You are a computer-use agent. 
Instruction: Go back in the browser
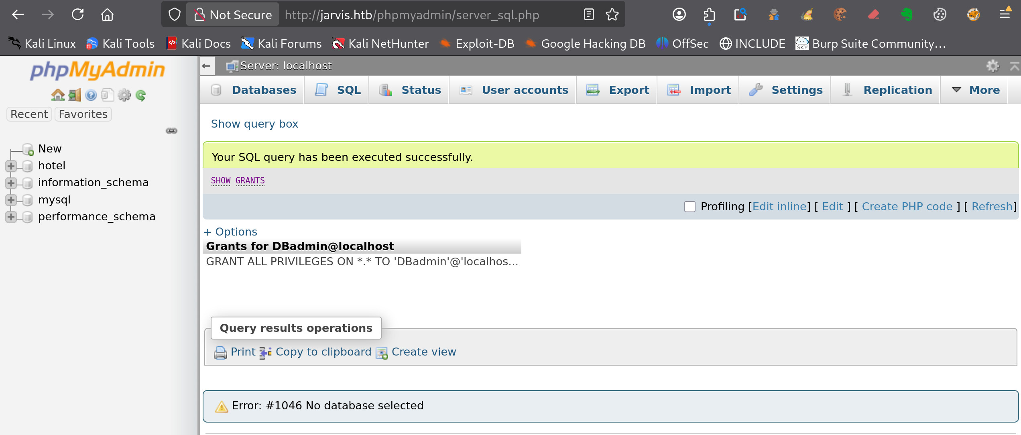point(18,15)
